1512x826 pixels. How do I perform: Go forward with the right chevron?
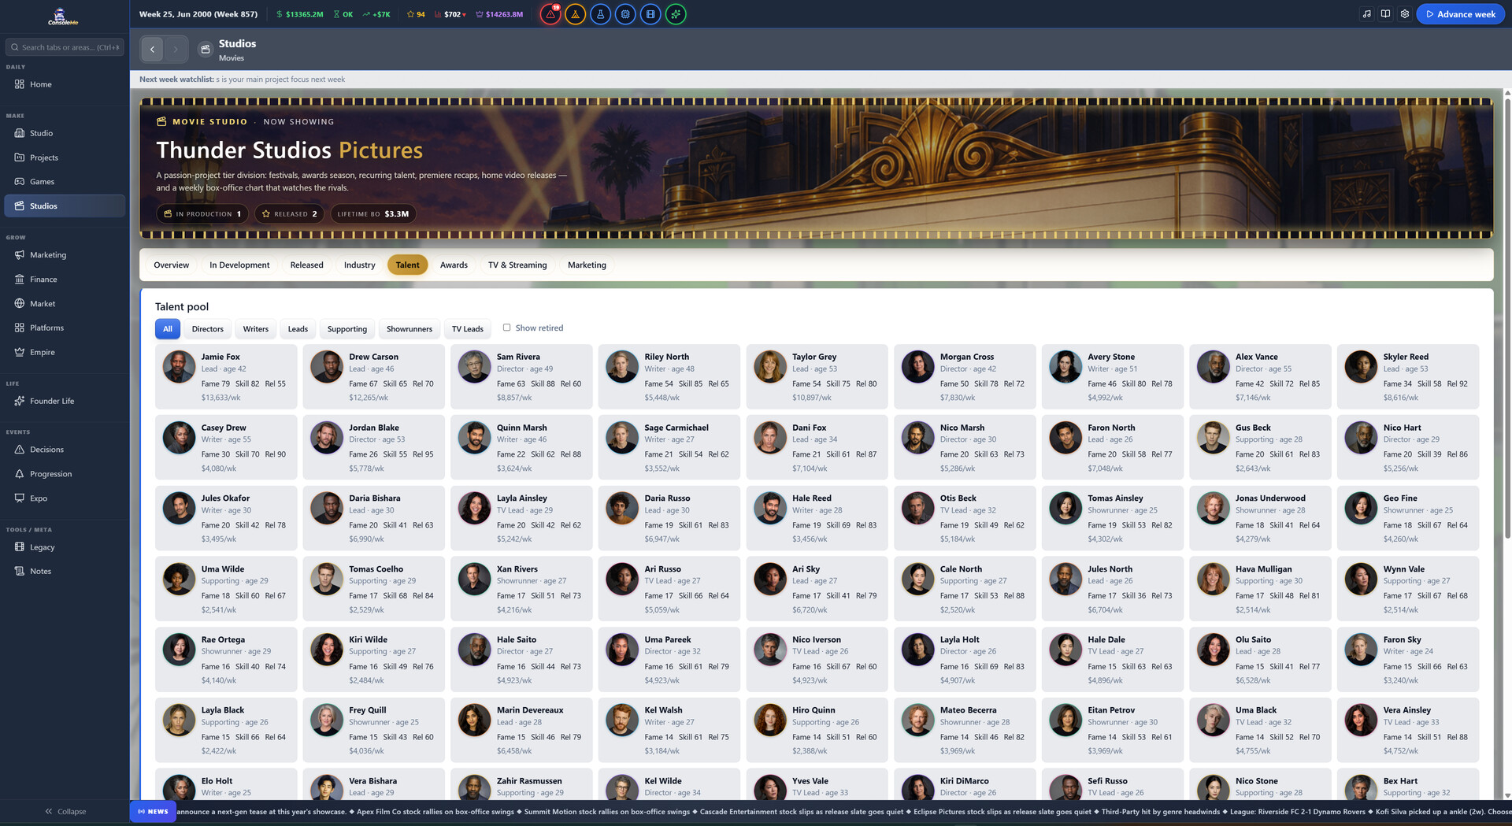[x=176, y=49]
